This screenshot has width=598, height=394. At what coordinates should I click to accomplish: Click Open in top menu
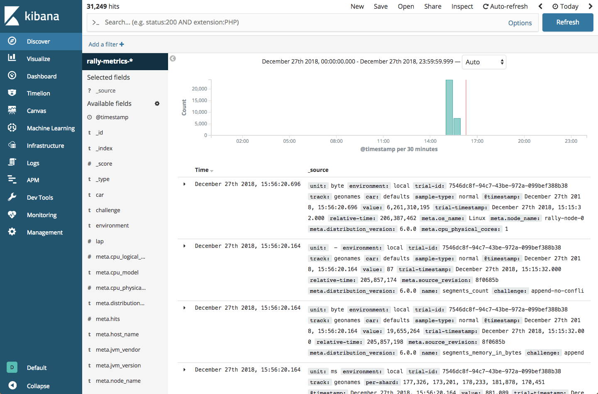pos(406,6)
